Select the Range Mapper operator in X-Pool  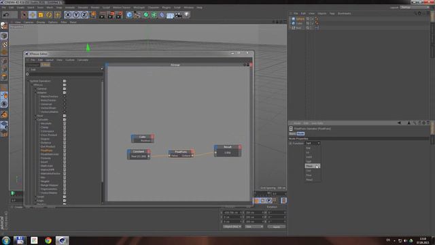[x=50, y=185]
